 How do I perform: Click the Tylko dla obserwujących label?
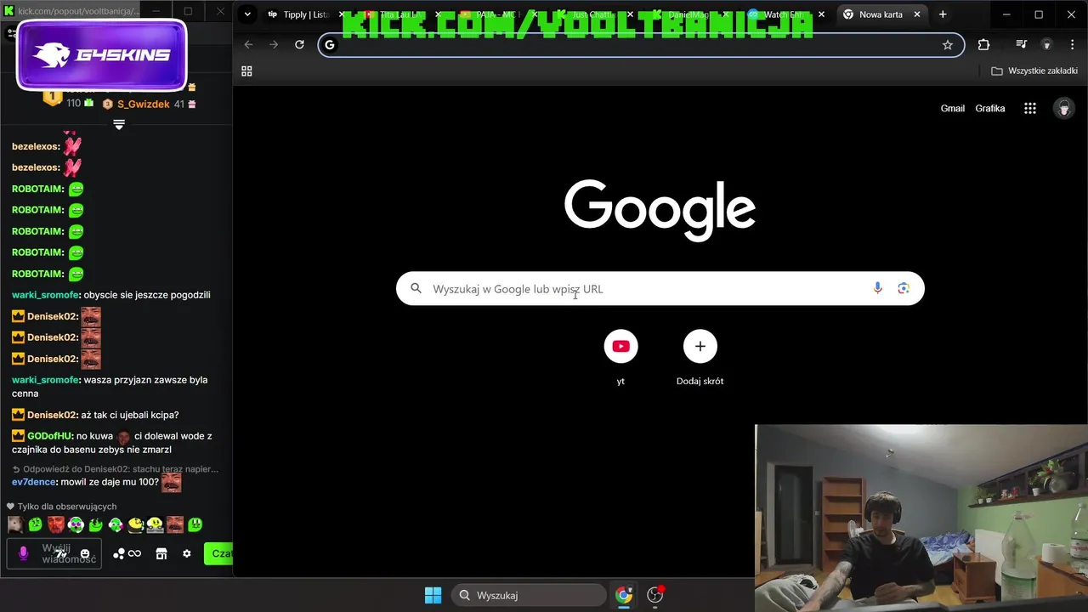coord(61,507)
